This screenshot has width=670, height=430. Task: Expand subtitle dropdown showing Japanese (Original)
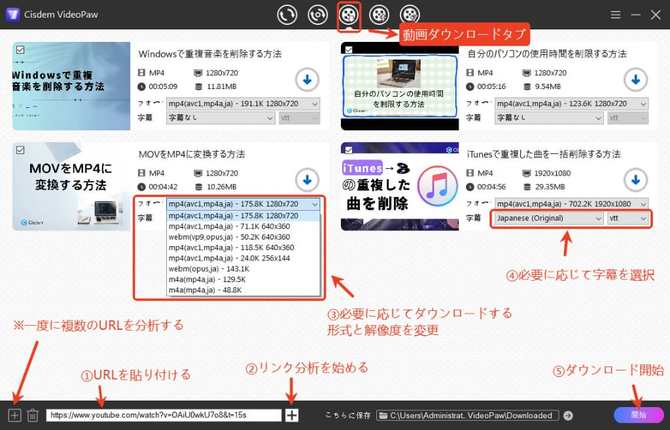click(548, 218)
